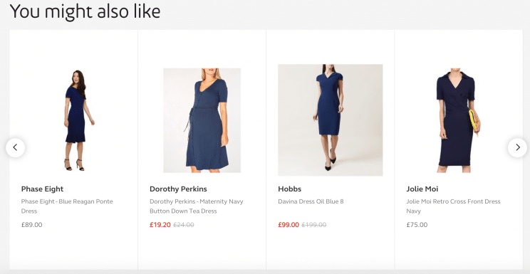Click the £19.20 sale price

pos(160,225)
